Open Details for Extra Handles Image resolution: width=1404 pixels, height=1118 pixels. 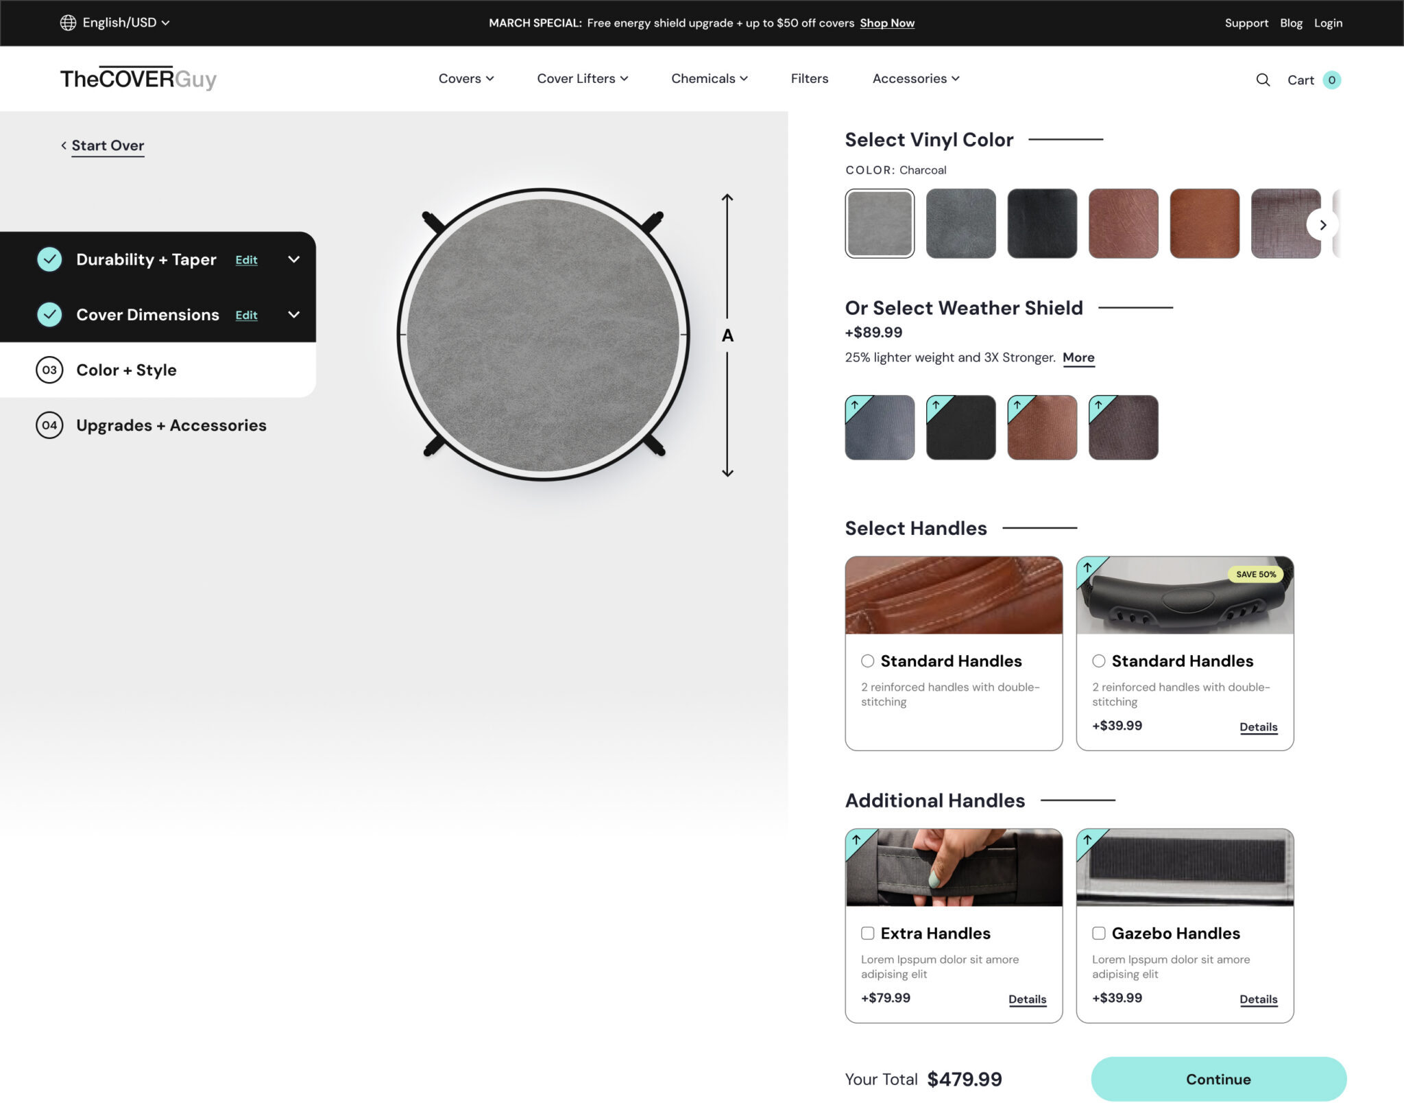coord(1027,999)
